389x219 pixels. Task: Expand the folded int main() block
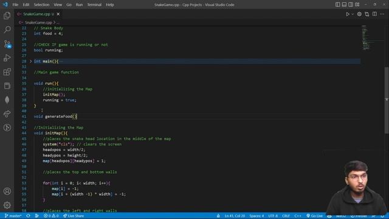31,61
